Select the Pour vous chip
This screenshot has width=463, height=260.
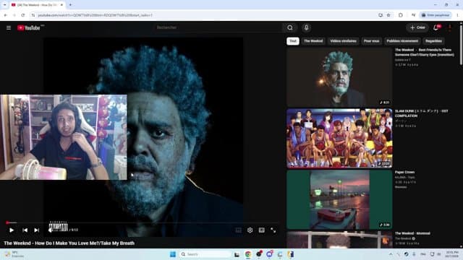[x=371, y=41]
